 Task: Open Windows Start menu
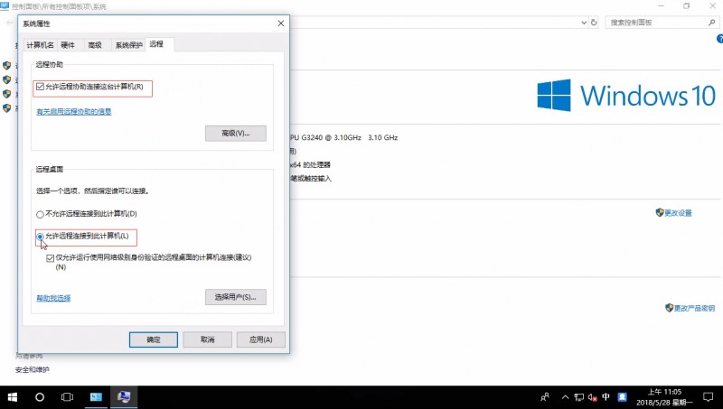pyautogui.click(x=13, y=397)
